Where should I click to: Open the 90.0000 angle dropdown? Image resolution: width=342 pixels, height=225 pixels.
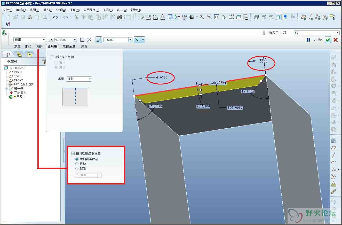pyautogui.click(x=75, y=40)
